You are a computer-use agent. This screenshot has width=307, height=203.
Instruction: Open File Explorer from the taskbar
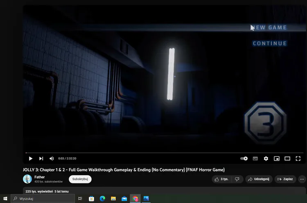click(x=113, y=199)
